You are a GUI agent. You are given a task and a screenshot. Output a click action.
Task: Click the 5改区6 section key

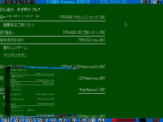pos(31,120)
